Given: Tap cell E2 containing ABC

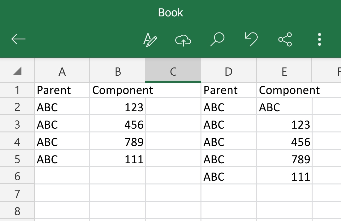Looking at the screenshot, I should pyautogui.click(x=284, y=107).
